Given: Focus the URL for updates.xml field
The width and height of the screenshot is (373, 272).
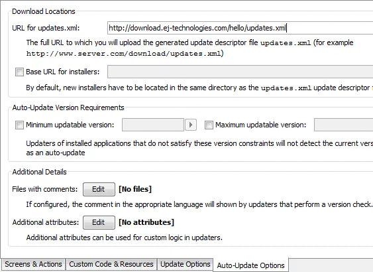Looking at the screenshot, I should pyautogui.click(x=240, y=28).
